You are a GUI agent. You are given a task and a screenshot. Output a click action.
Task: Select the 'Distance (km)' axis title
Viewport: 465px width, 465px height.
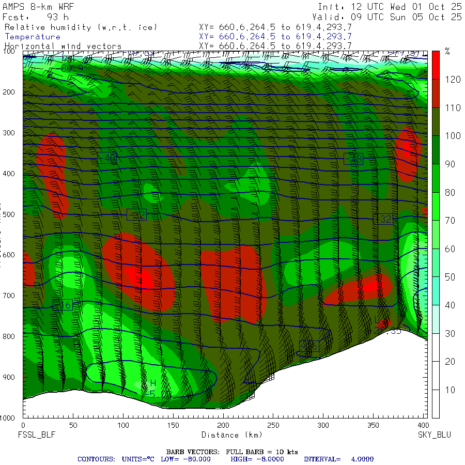[232, 435]
